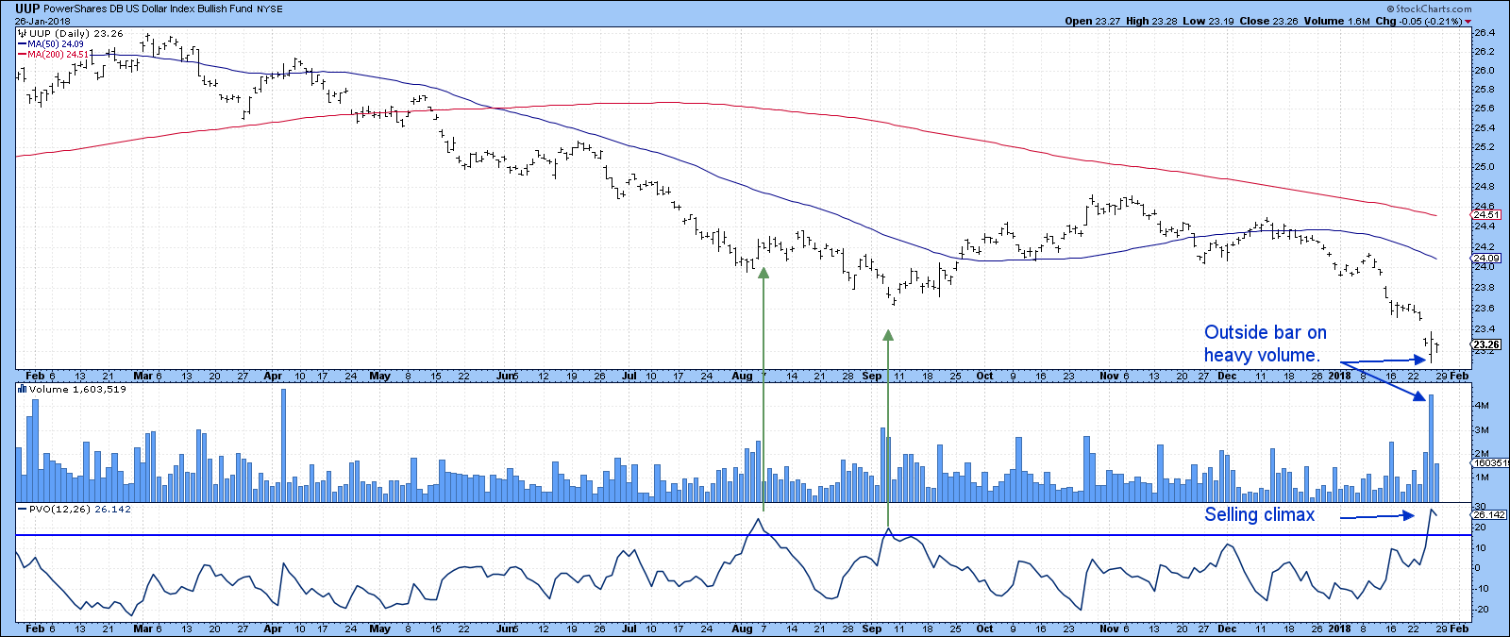
Task: Click the Oct label under the price panel
Action: (x=984, y=376)
